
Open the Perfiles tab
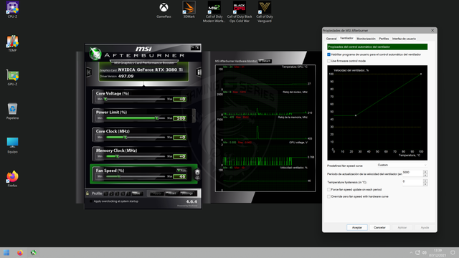tap(384, 39)
